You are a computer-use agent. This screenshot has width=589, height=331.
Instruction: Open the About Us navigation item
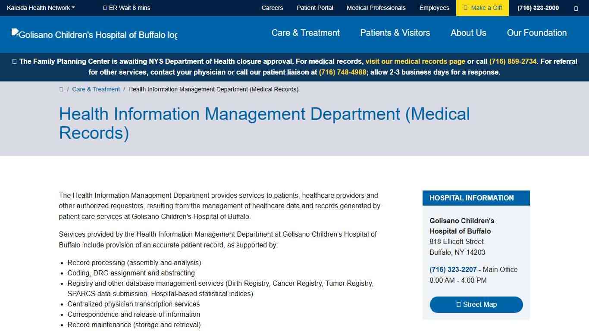point(468,33)
